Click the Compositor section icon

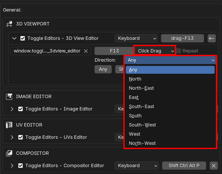point(9,153)
